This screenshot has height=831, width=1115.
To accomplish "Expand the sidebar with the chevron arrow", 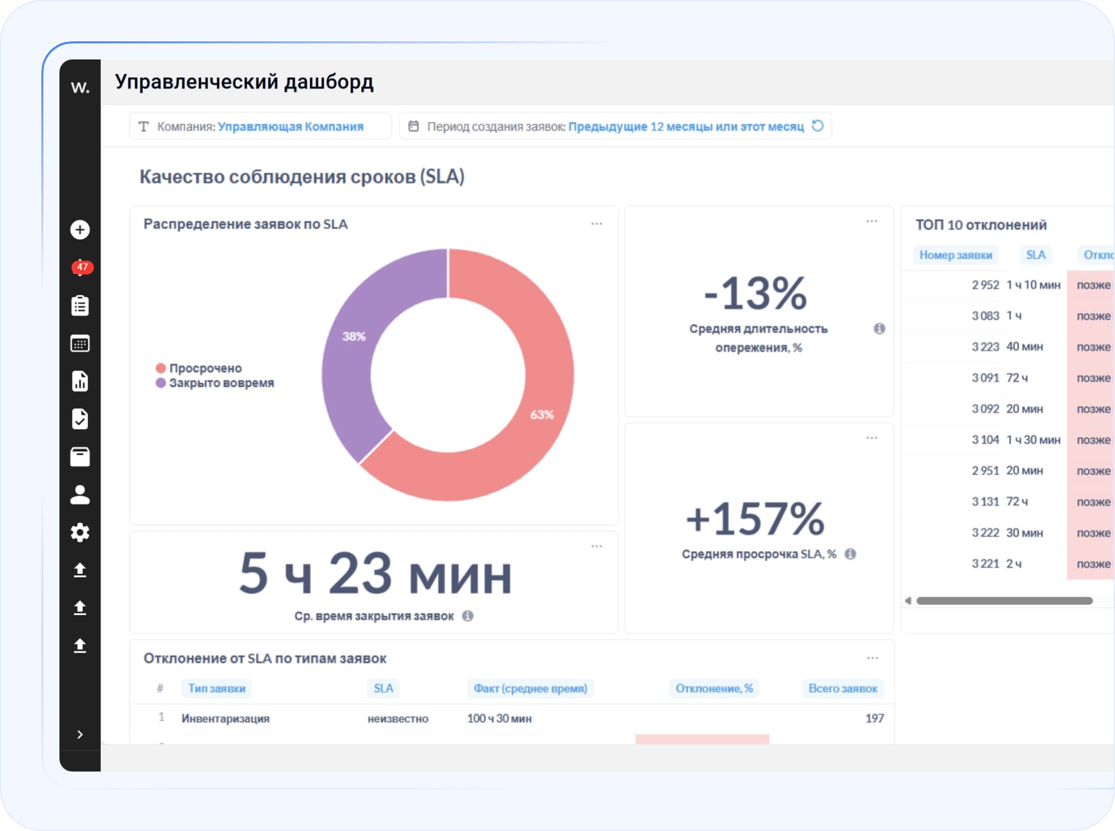I will (80, 735).
